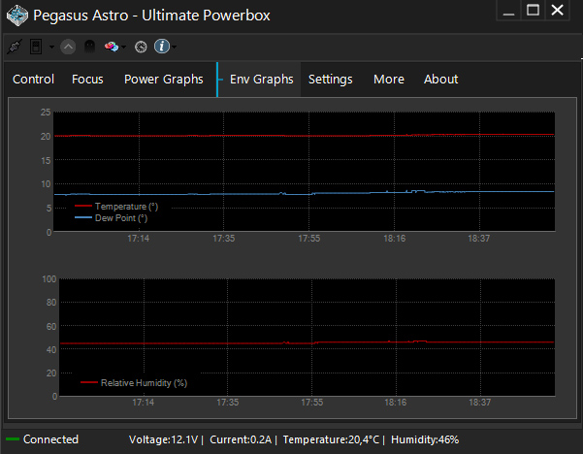Click the Temperature:20,4°C status readout
Screen dimensions: 583x454
331,439
